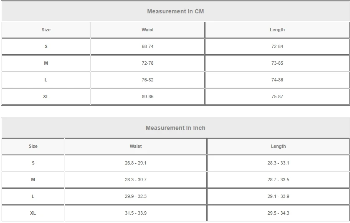Select the XL size cell in the CM table

tap(46, 96)
